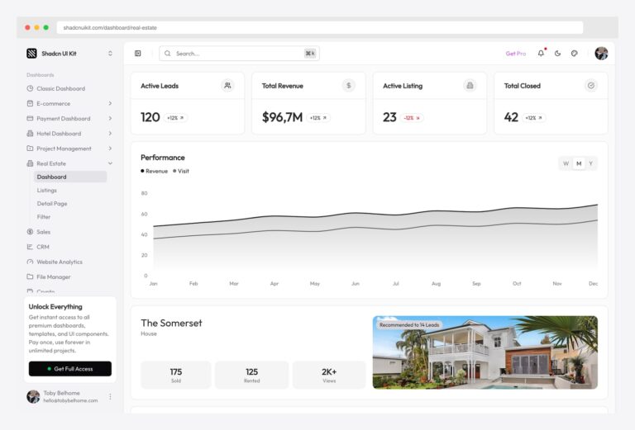The height and width of the screenshot is (430, 635).
Task: Click Total Revenue dollar icon
Action: [x=349, y=85]
